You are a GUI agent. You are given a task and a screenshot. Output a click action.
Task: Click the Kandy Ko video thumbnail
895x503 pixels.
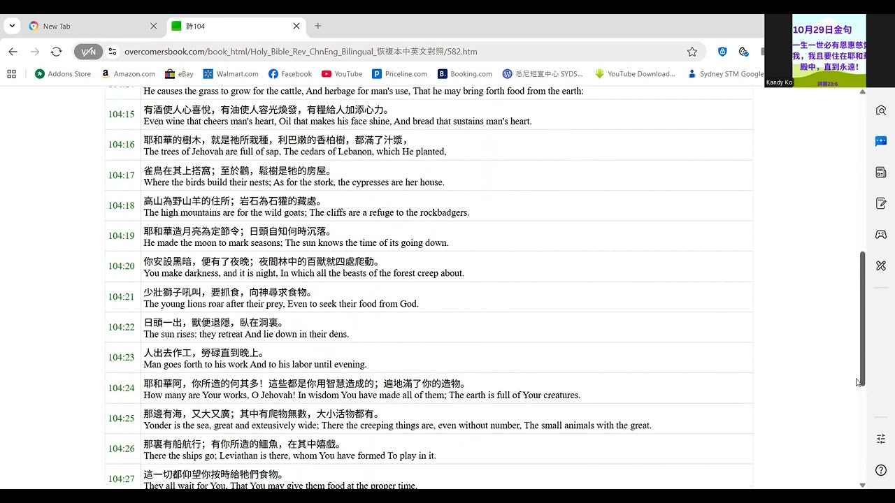tap(815, 50)
